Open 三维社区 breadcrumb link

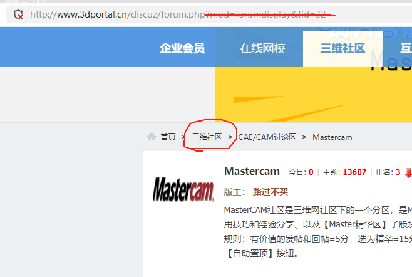pos(207,137)
